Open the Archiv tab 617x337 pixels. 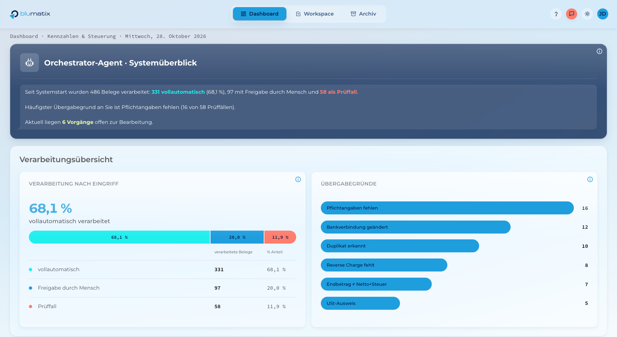pyautogui.click(x=363, y=14)
